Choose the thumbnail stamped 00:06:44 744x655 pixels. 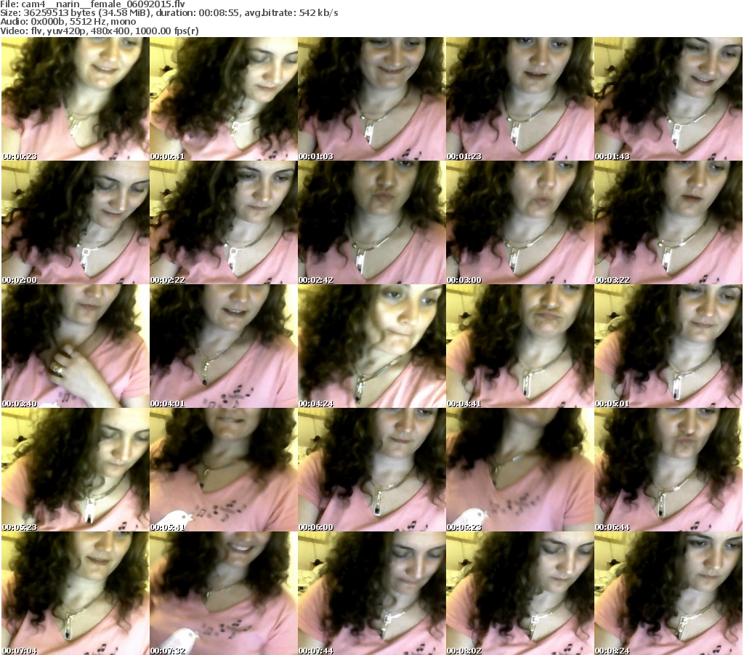[x=668, y=470]
